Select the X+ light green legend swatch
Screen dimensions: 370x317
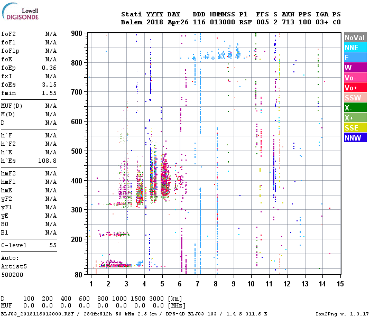tap(355, 117)
